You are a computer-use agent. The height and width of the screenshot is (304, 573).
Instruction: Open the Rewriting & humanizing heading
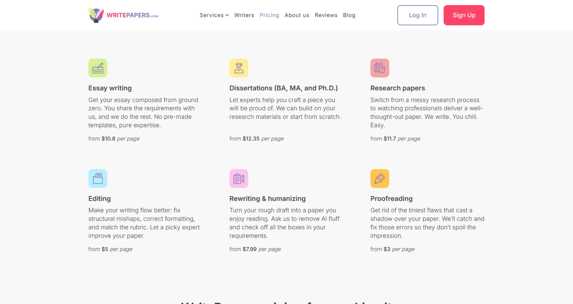[267, 199]
